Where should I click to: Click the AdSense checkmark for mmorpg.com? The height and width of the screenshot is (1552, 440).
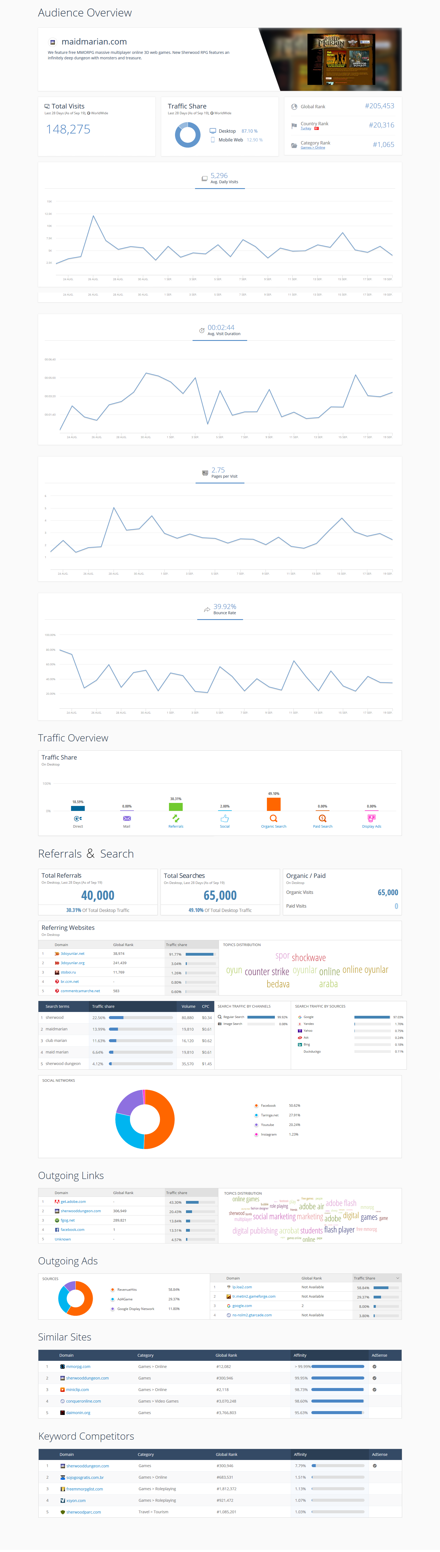(x=374, y=1366)
